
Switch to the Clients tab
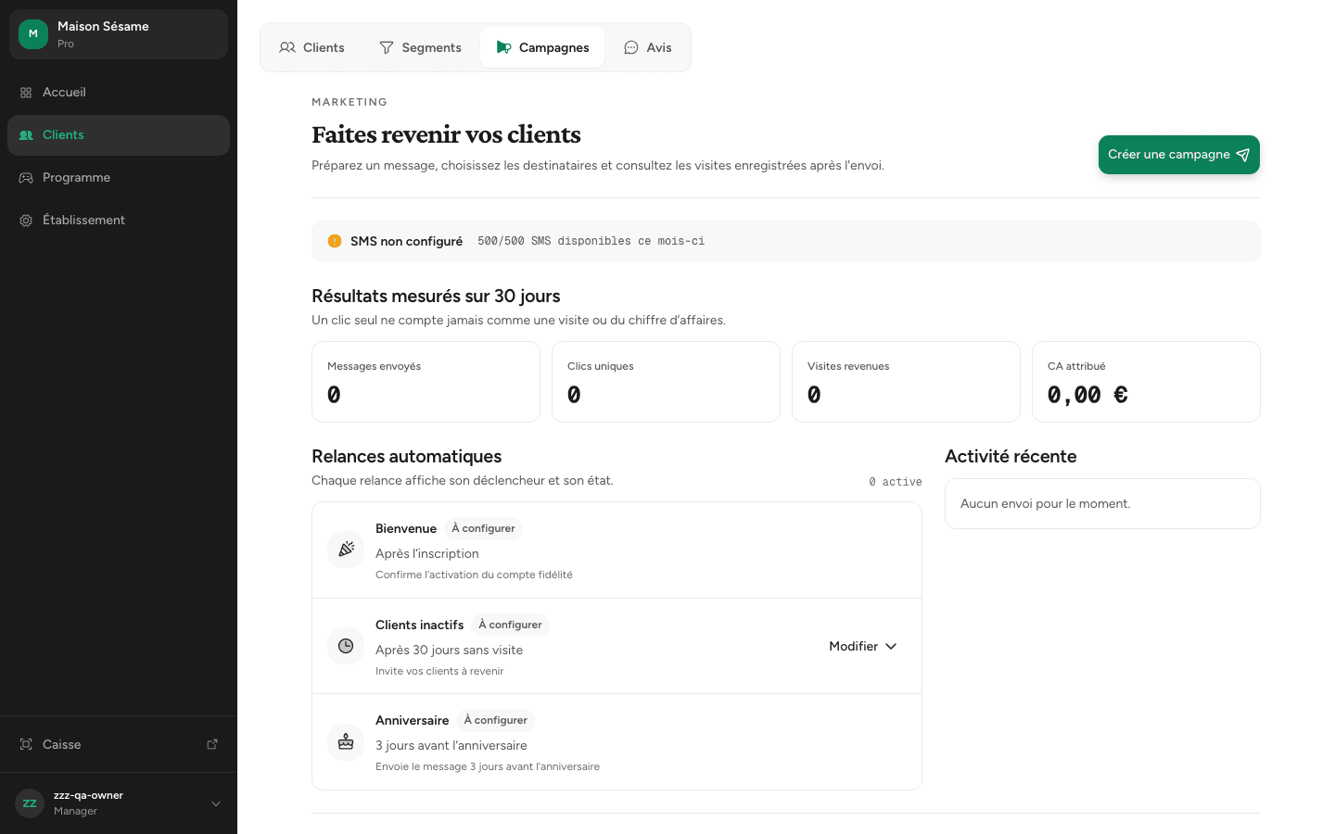[312, 47]
